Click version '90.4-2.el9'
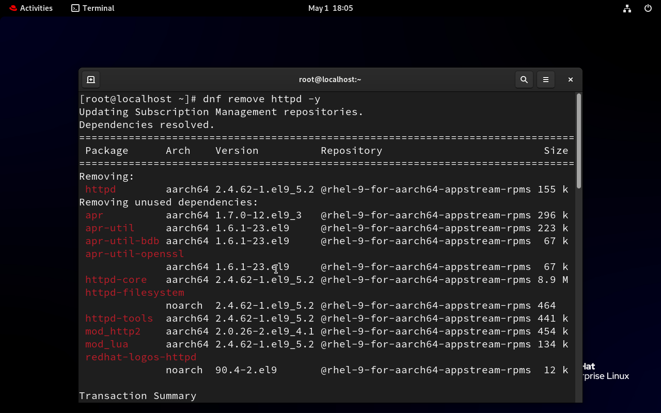Viewport: 661px width, 413px height. click(246, 370)
